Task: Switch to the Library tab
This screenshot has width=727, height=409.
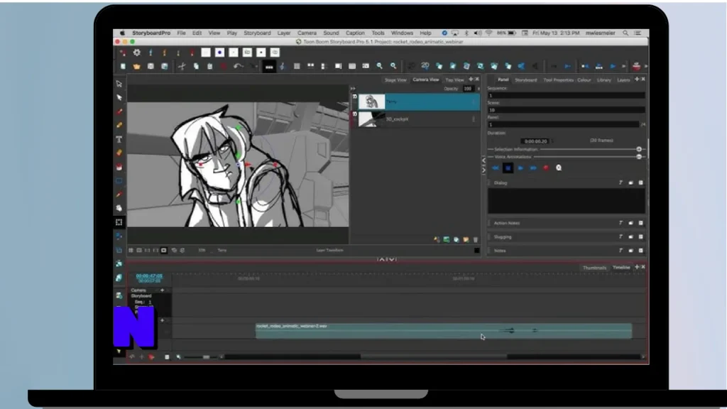Action: coord(603,80)
